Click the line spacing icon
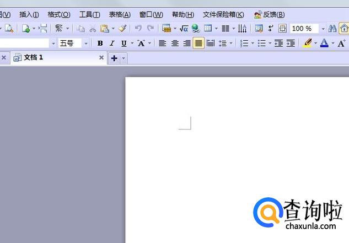Image resolution: width=349 pixels, height=243 pixels. 223,44
